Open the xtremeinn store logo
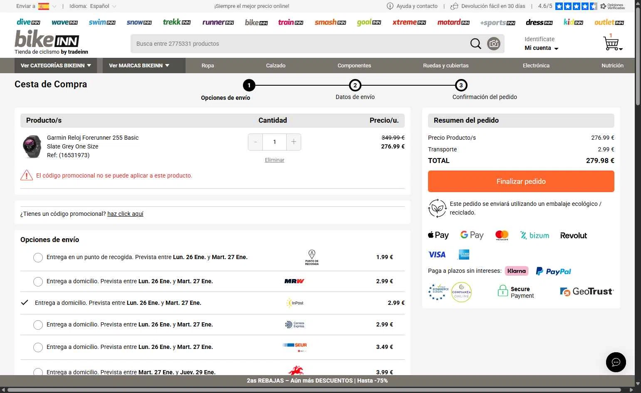 (x=409, y=22)
